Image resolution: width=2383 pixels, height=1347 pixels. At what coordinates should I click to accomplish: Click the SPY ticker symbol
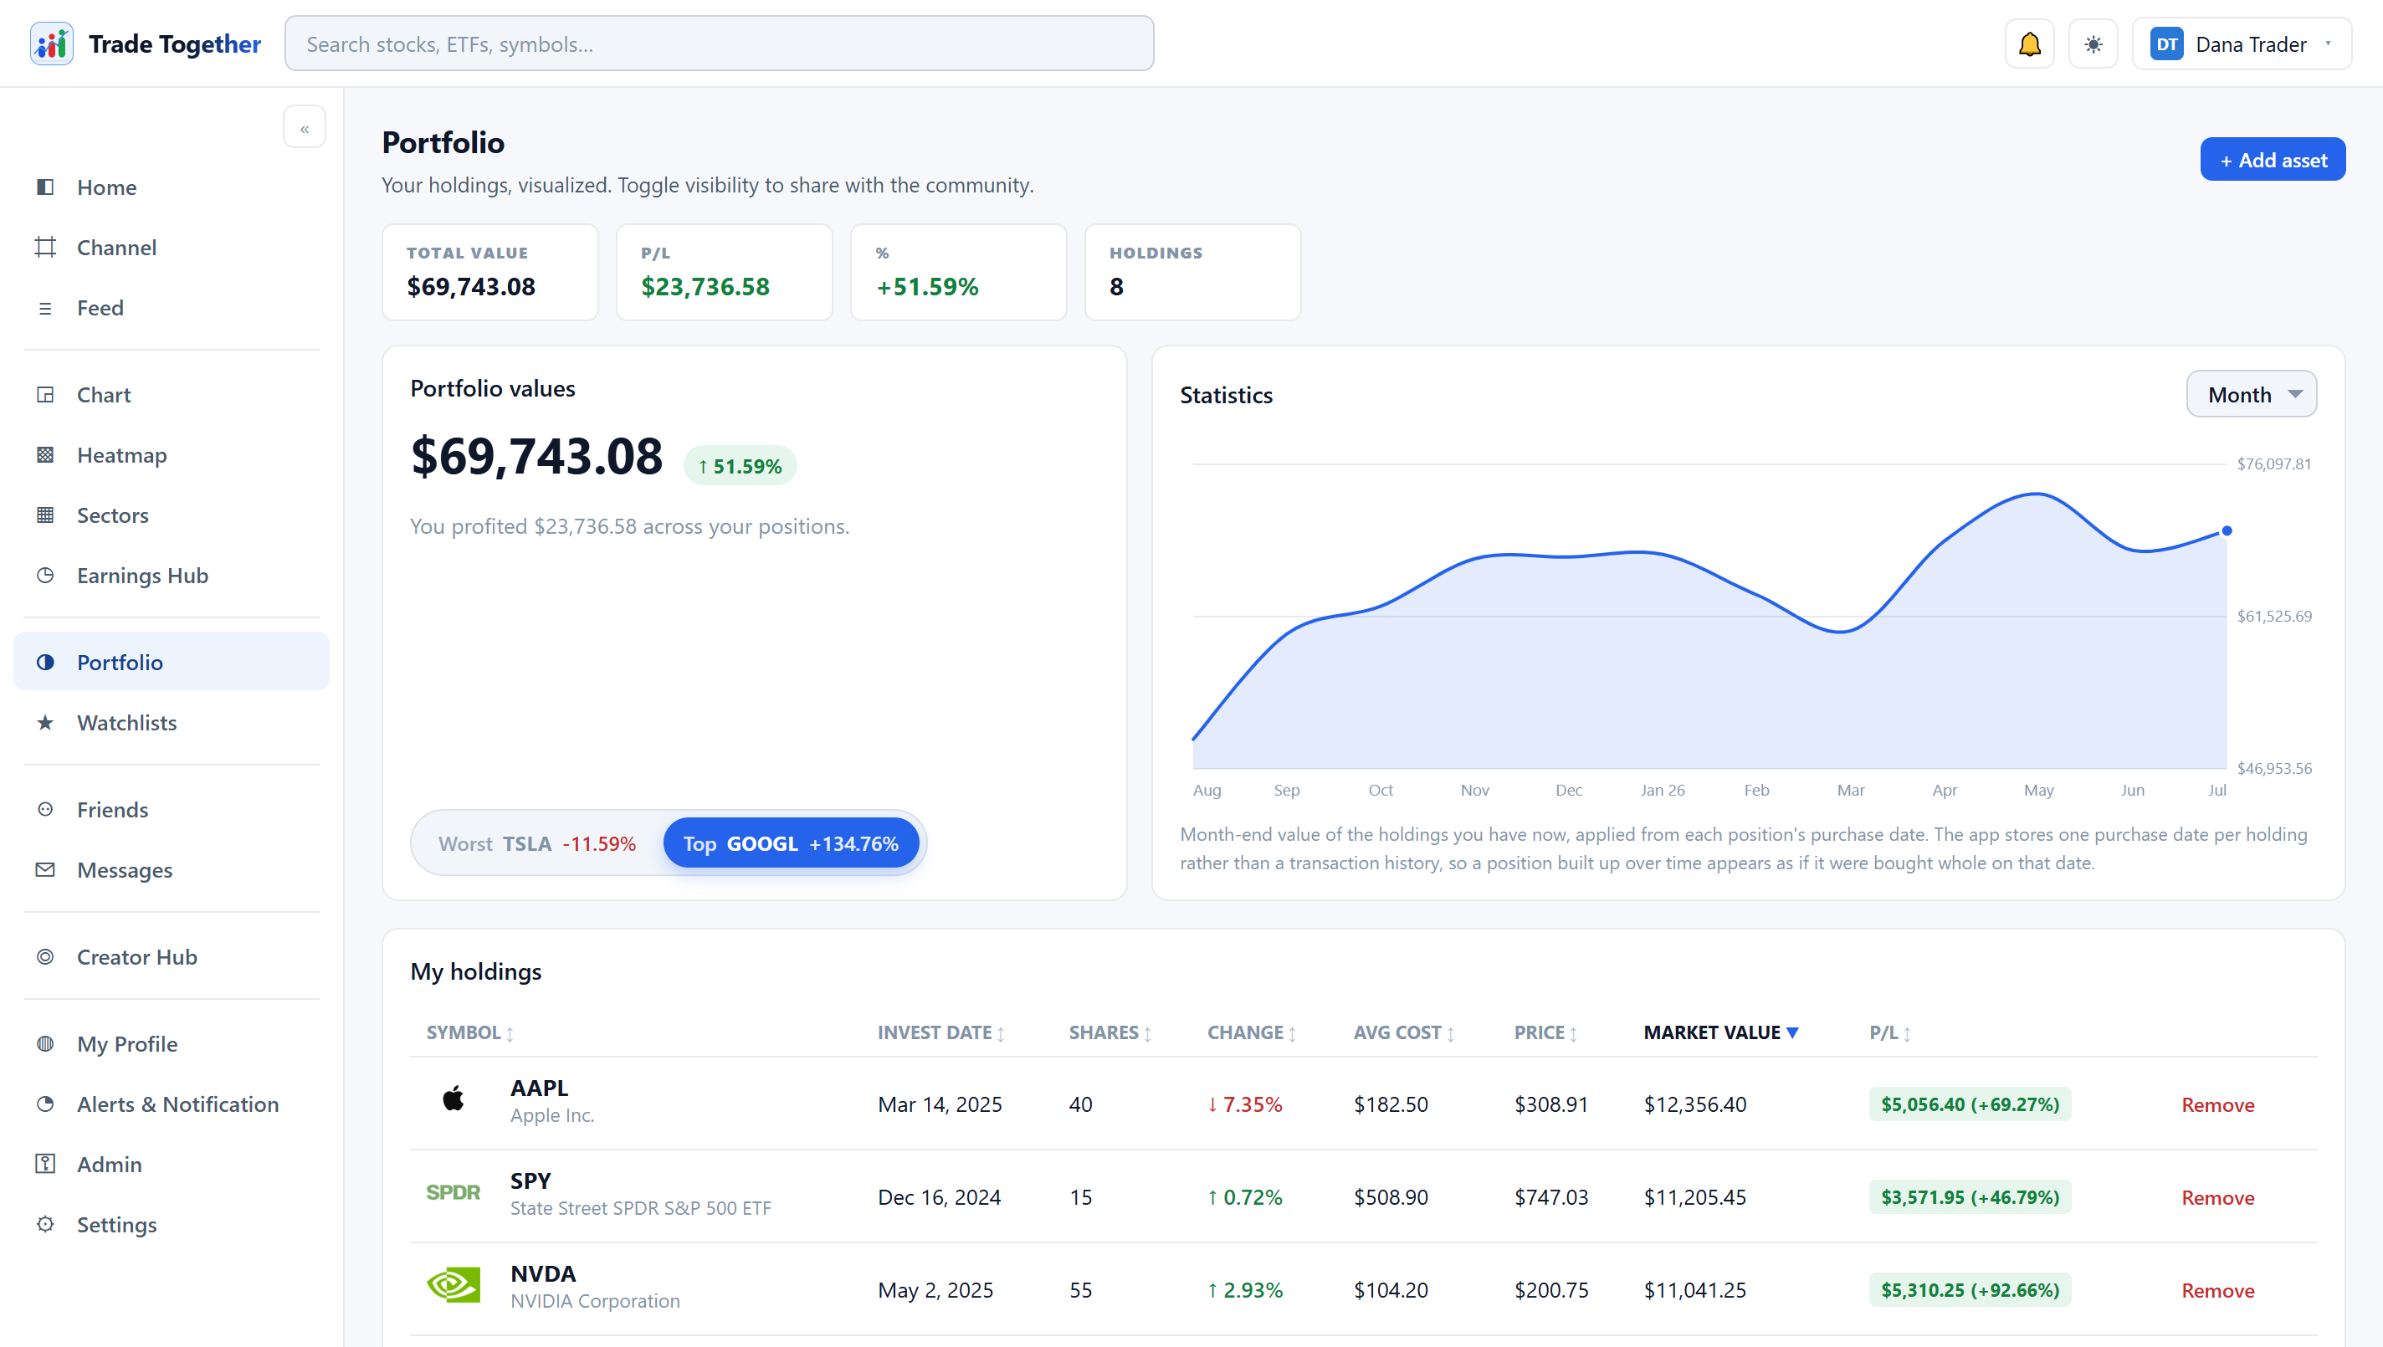pos(530,1181)
